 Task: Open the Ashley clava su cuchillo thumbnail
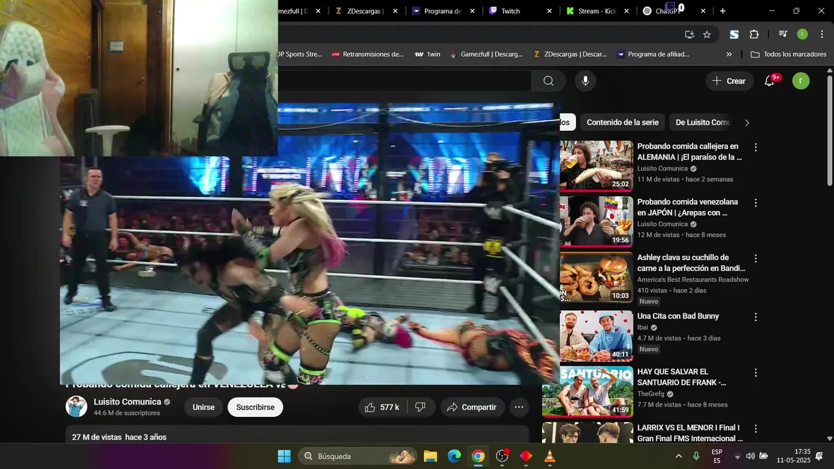pos(596,277)
